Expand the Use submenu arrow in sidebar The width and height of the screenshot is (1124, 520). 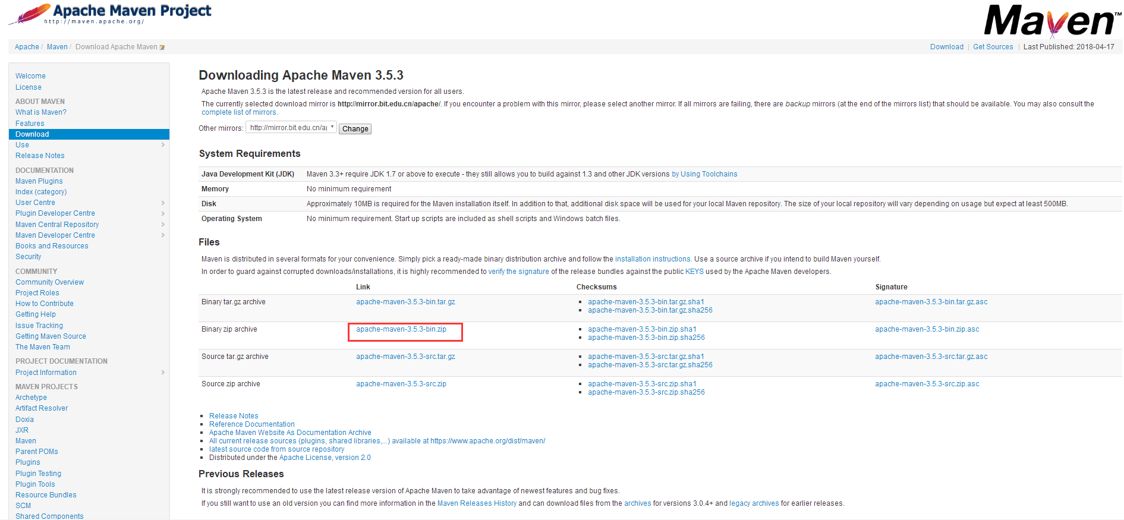[x=163, y=145]
